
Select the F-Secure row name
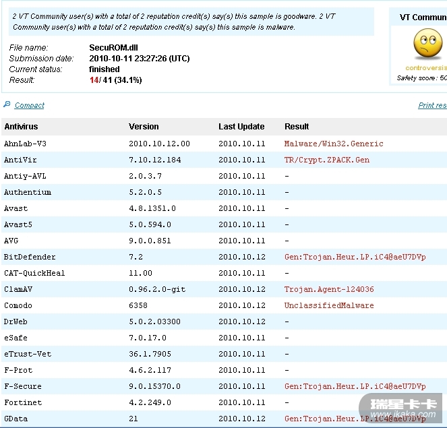(23, 387)
